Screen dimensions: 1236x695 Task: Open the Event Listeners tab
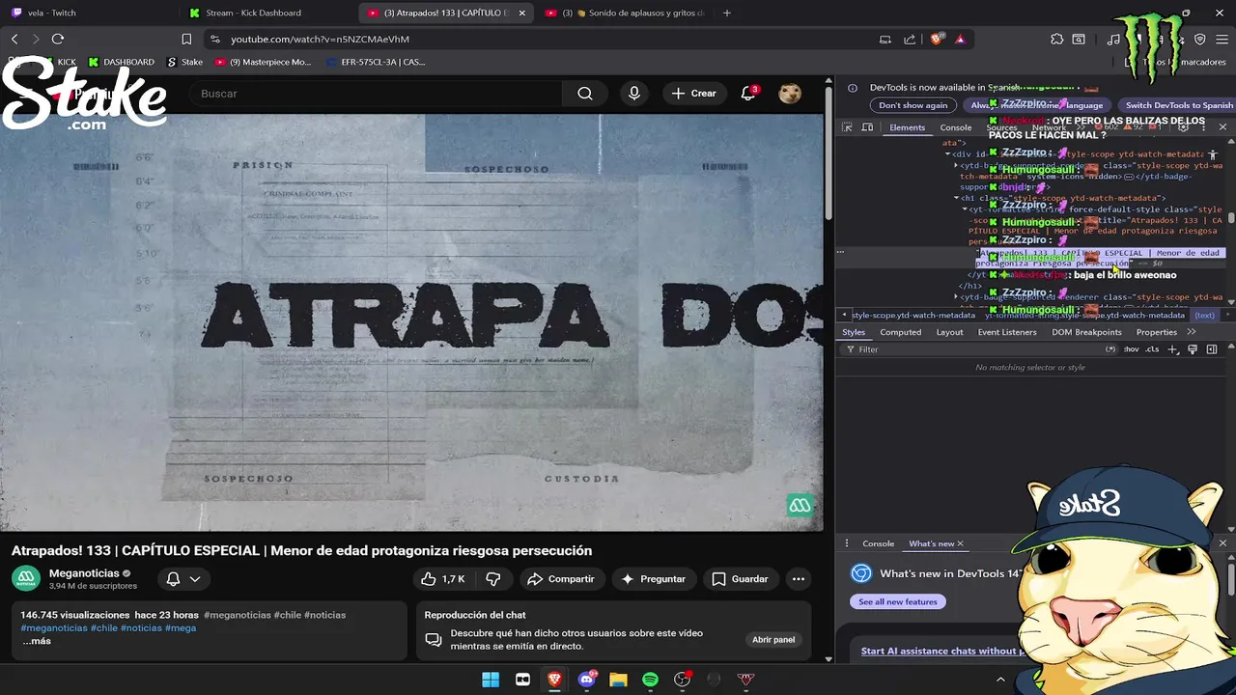(1007, 332)
